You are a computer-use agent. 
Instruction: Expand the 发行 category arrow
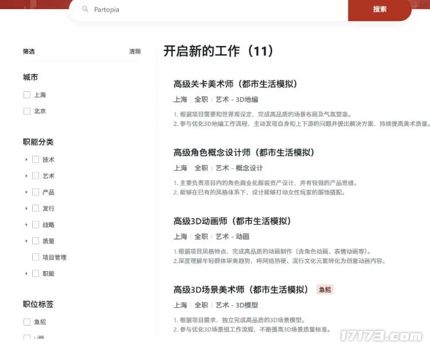click(26, 208)
